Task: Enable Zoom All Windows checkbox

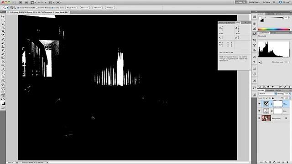Action: point(36,8)
